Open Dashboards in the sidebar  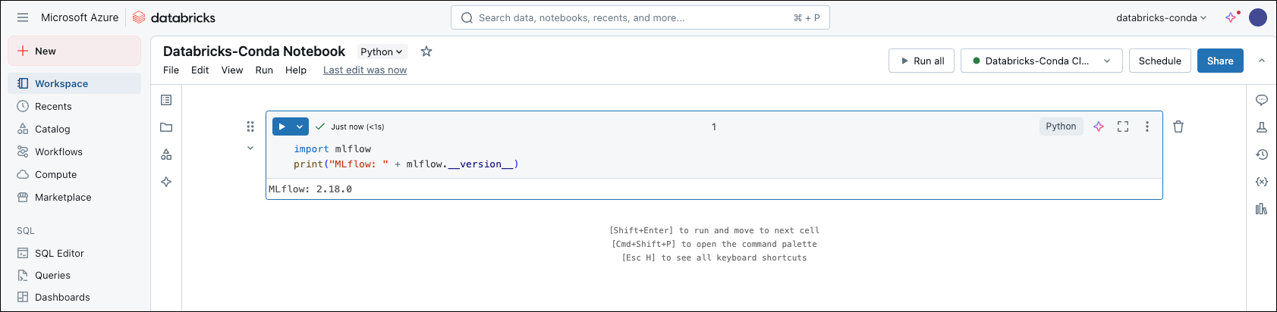click(x=74, y=297)
